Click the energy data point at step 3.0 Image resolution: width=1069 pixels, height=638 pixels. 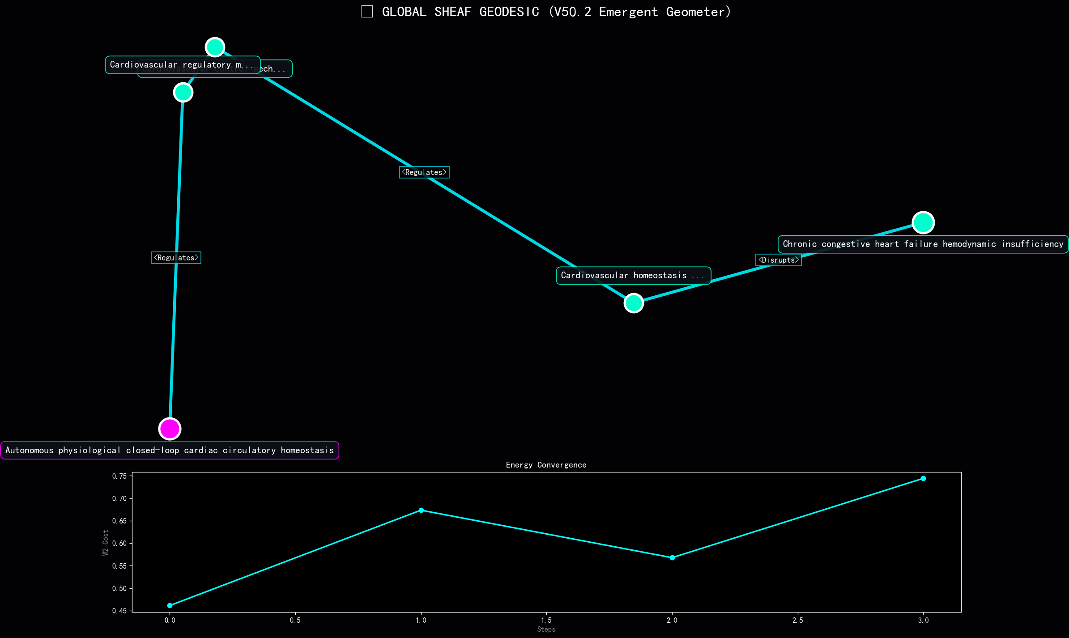coord(923,478)
